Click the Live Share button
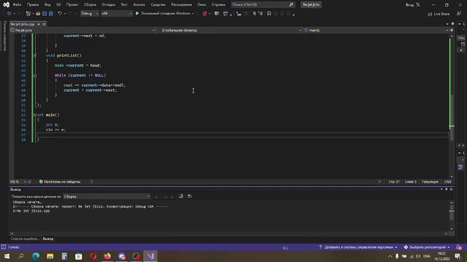The width and height of the screenshot is (467, 262). tap(439, 14)
